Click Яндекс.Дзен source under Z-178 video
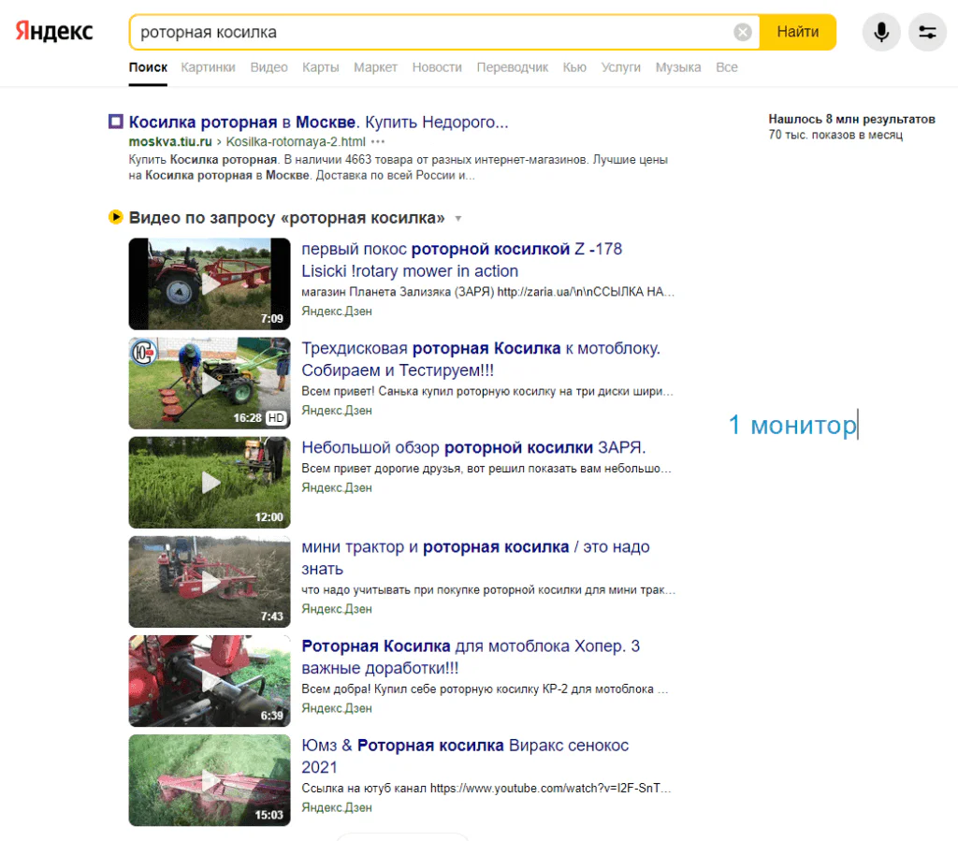 [x=337, y=311]
